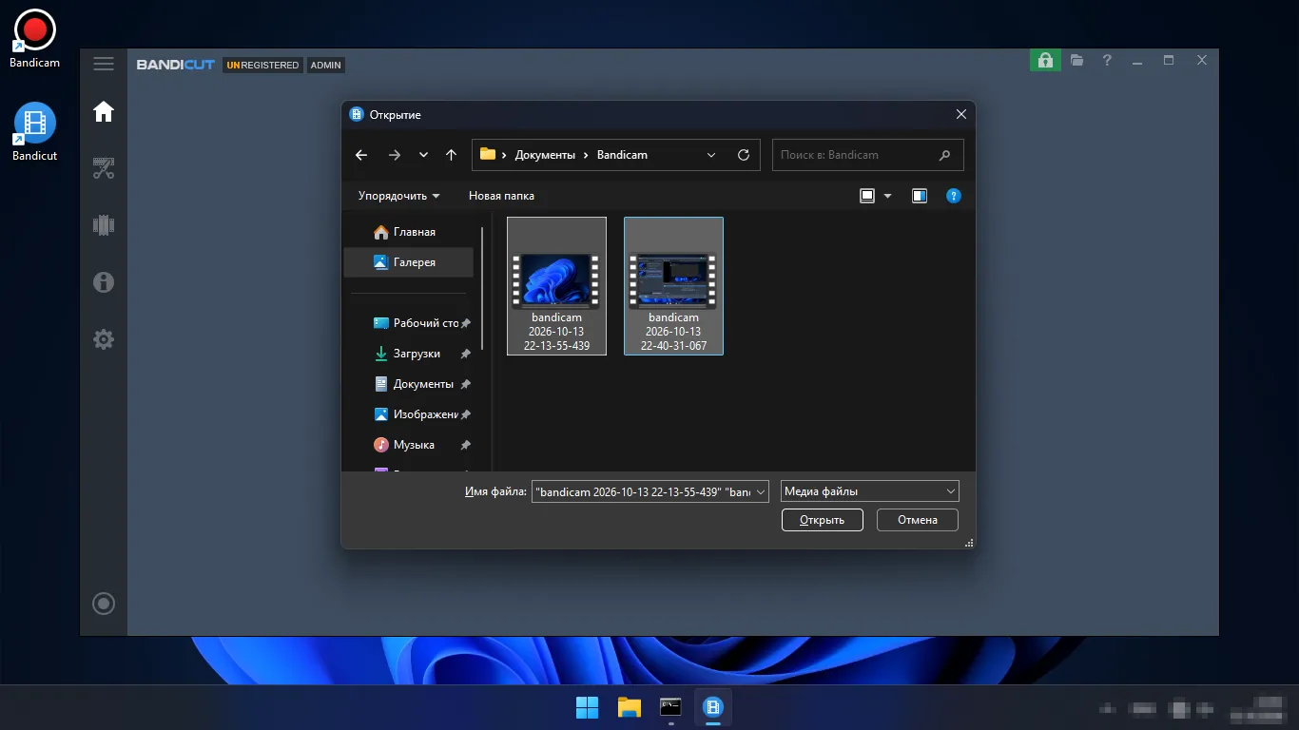Refresh the Bandicam folder listing
The image size is (1299, 730).
[x=744, y=155]
